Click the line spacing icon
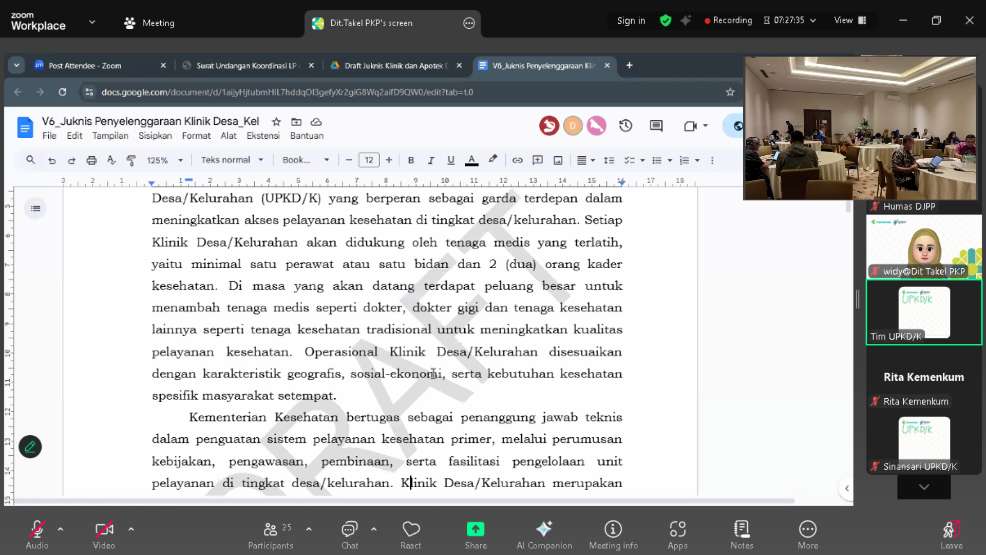 point(609,160)
